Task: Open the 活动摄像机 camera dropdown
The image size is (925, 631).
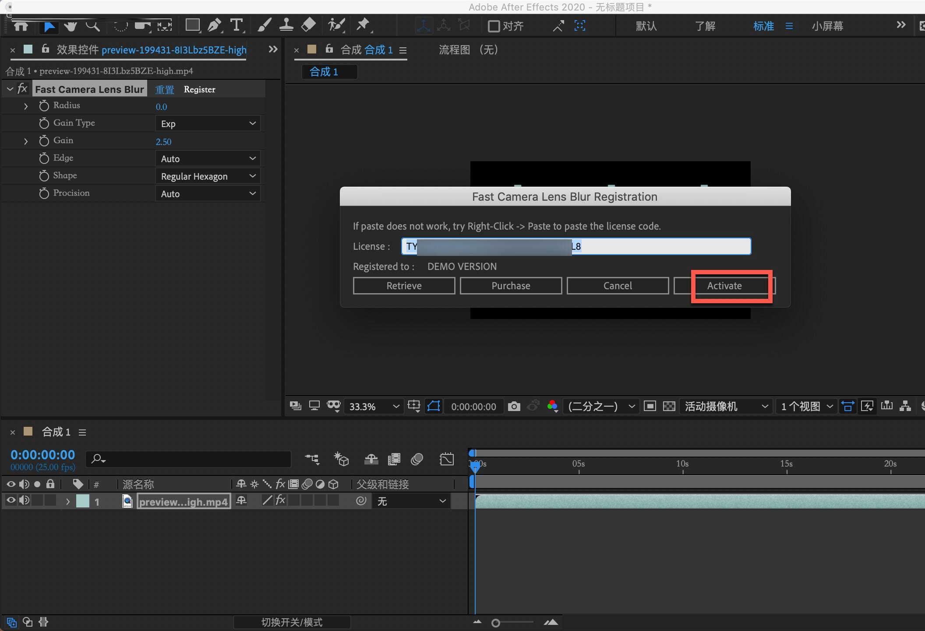Action: pos(725,407)
